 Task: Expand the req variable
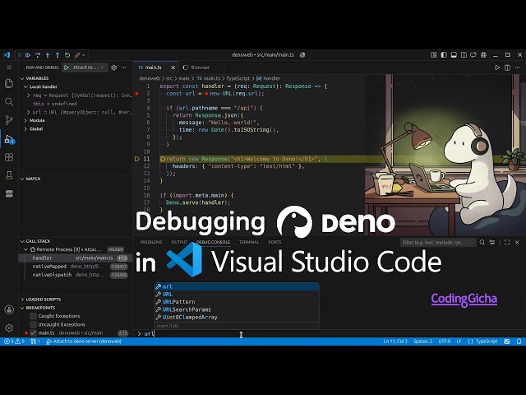click(x=29, y=95)
